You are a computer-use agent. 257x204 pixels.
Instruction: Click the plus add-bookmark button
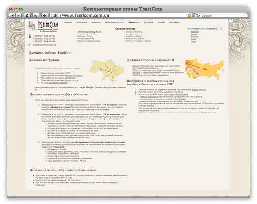(x=44, y=15)
